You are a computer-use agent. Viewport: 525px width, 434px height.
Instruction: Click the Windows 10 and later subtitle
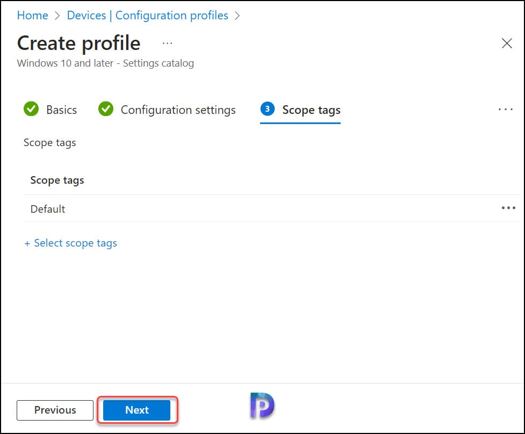coord(105,63)
